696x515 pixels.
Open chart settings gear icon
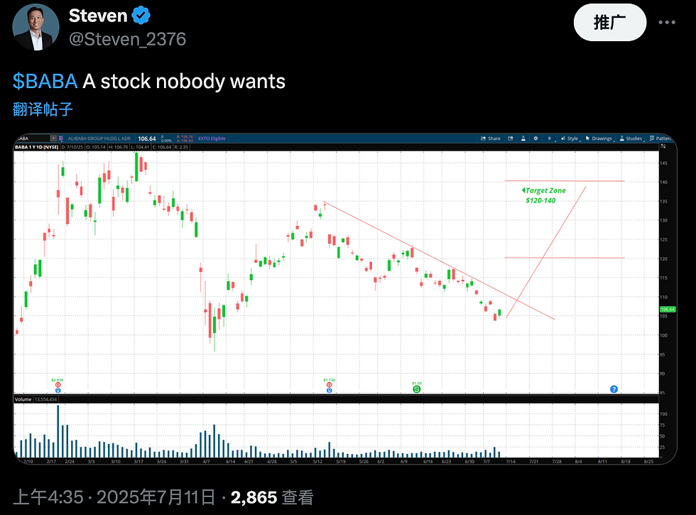click(x=535, y=139)
